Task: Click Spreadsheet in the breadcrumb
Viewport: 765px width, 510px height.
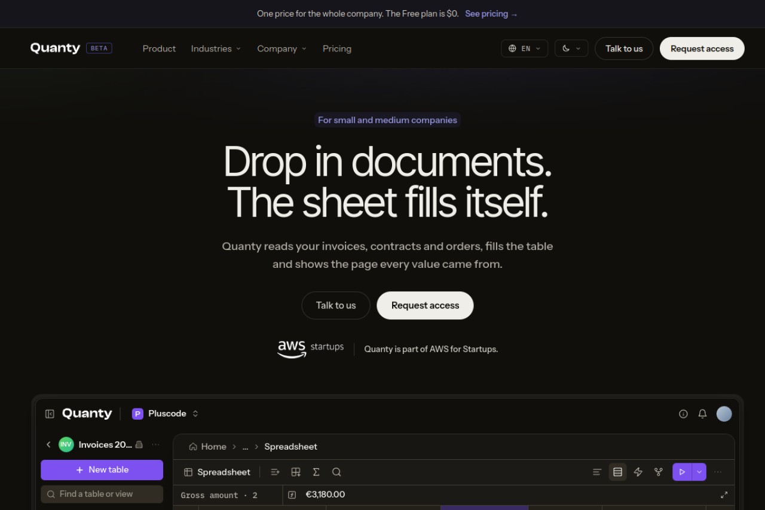Action: [290, 447]
